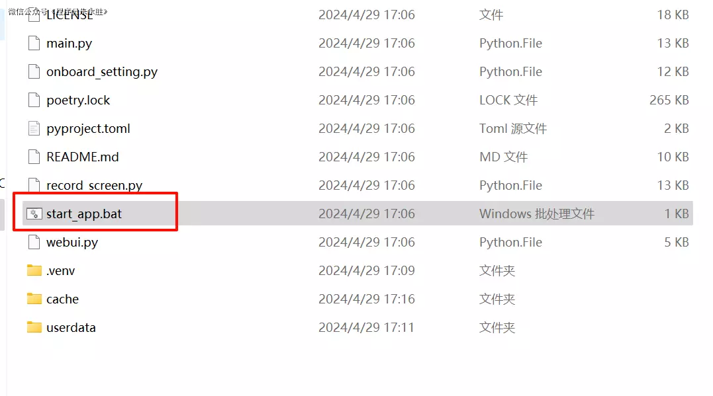Viewport: 713px width, 396px height.
Task: Click the poetry.lock file icon
Action: 34,100
